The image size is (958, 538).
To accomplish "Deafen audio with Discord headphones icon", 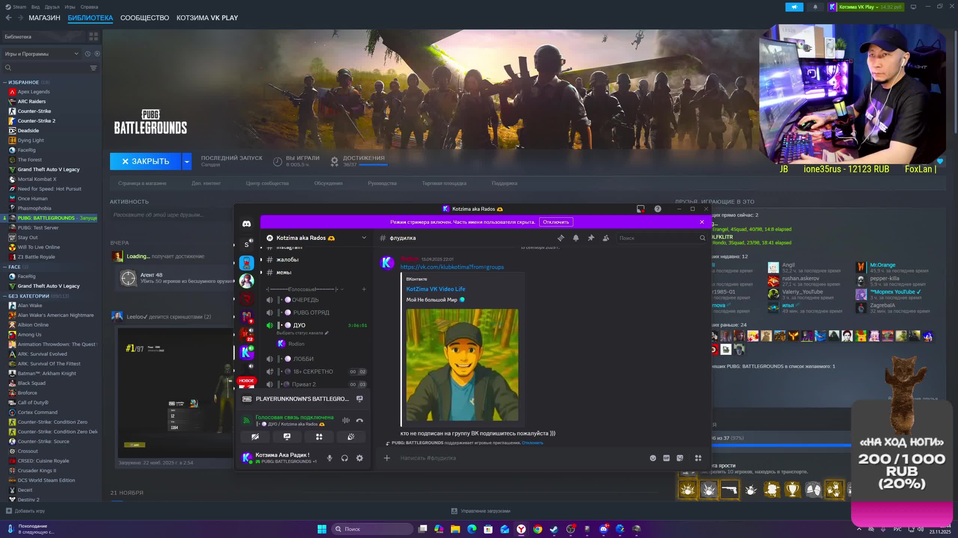I will coord(345,458).
